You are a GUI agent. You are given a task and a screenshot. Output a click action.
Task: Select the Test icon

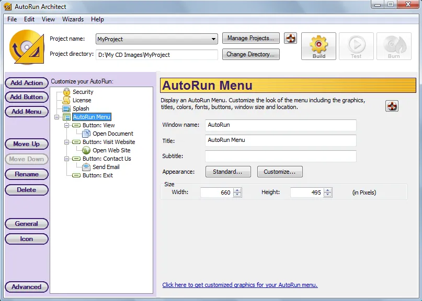pos(356,46)
